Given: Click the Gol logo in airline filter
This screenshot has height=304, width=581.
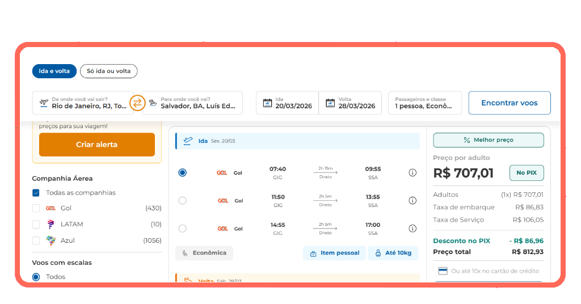Looking at the screenshot, I should (50, 208).
